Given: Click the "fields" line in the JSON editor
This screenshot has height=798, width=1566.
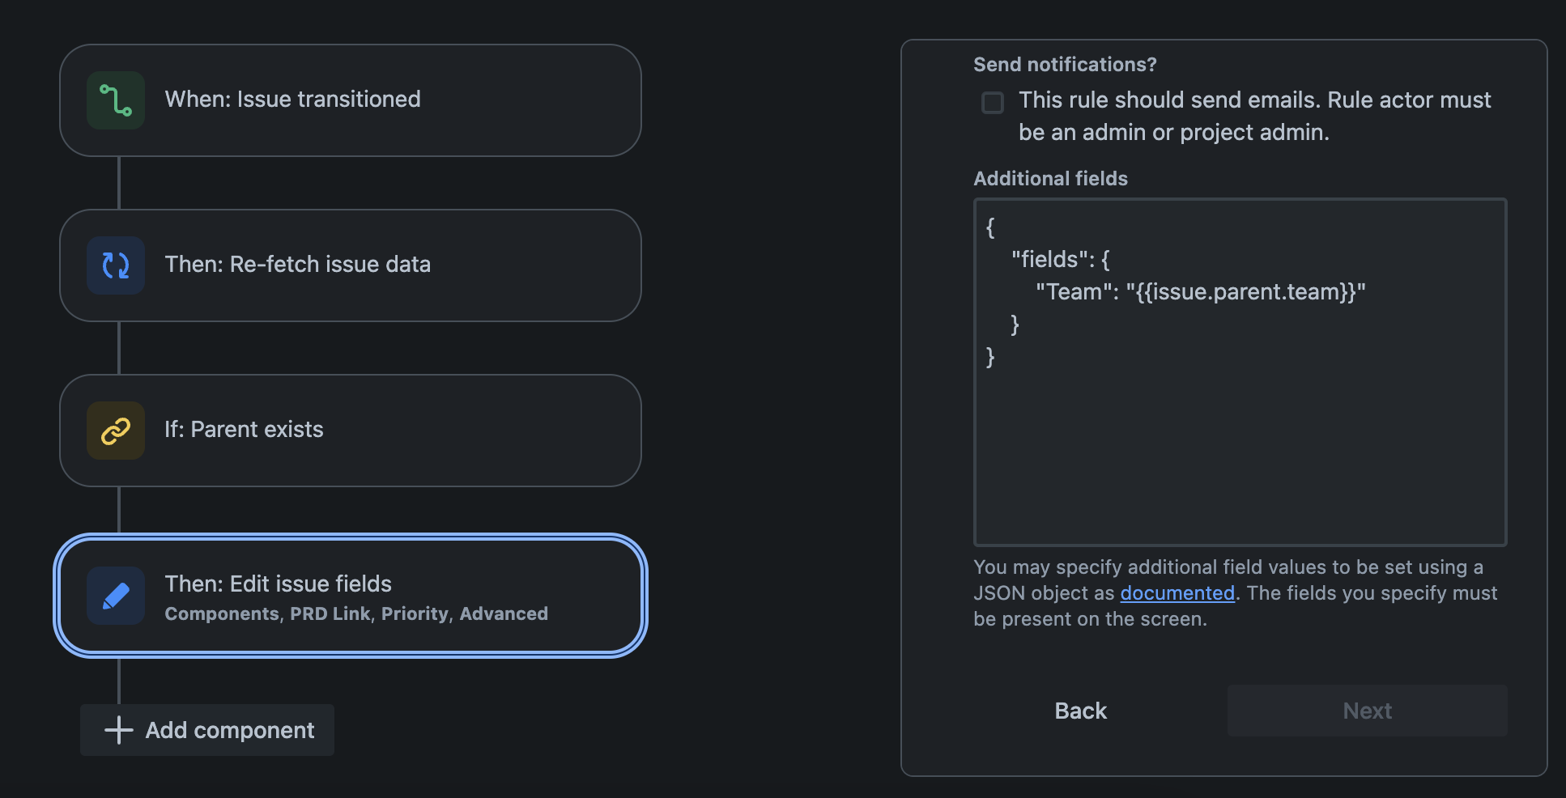Looking at the screenshot, I should [1060, 260].
